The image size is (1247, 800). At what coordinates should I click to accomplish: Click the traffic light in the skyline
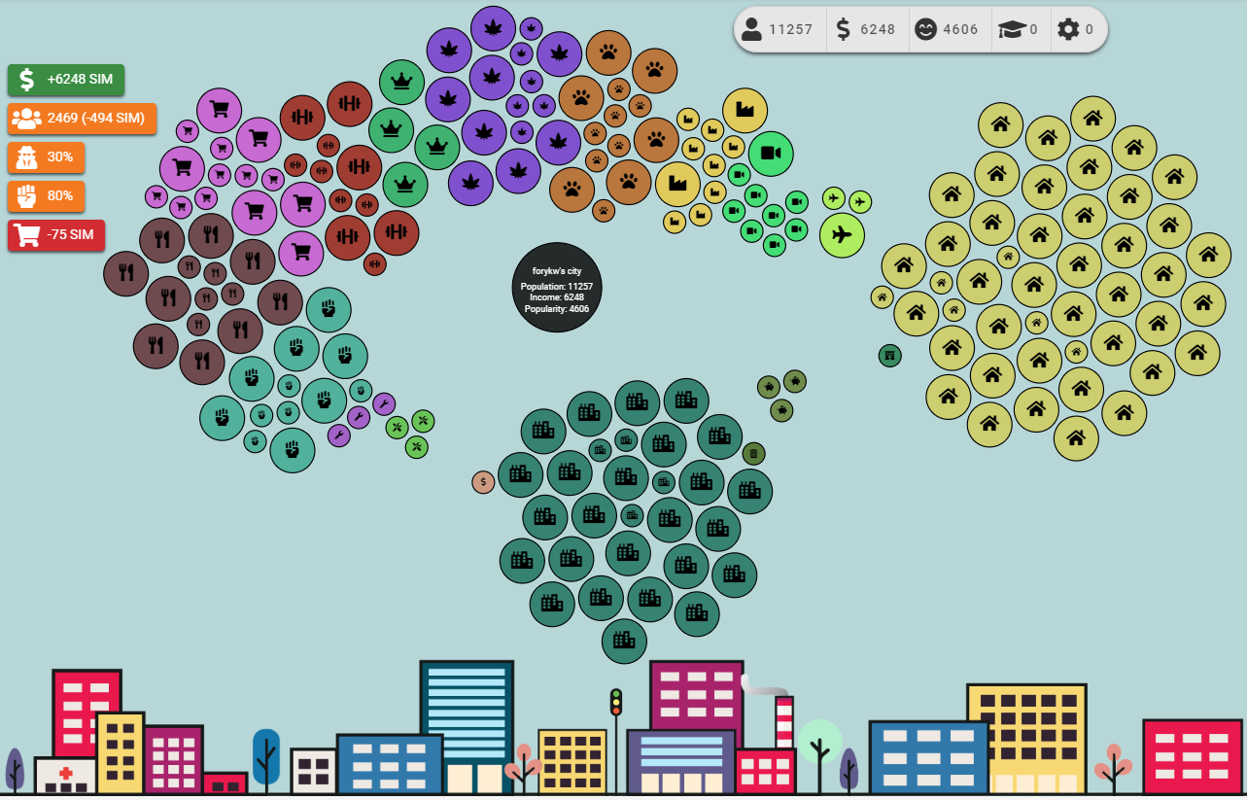tap(615, 703)
